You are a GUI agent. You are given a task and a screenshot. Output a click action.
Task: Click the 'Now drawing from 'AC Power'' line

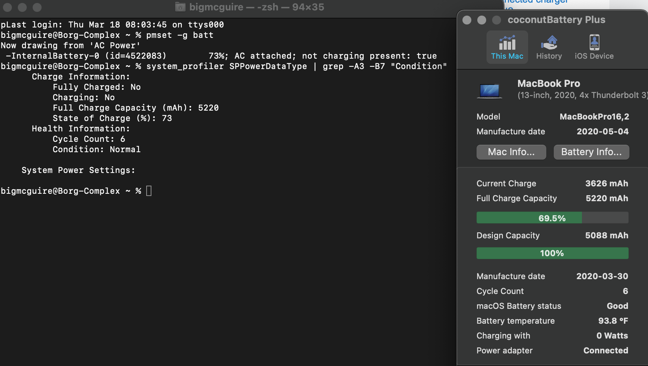[x=71, y=46]
